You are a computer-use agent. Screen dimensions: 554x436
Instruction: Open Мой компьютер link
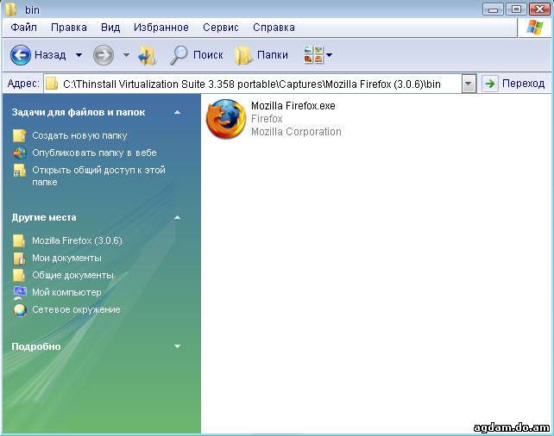(66, 292)
